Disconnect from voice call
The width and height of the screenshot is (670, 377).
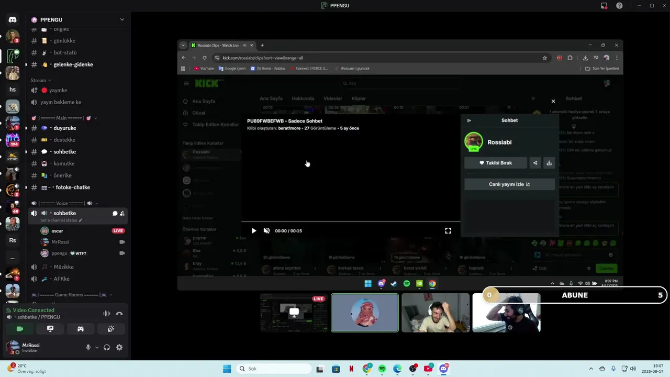click(x=119, y=313)
